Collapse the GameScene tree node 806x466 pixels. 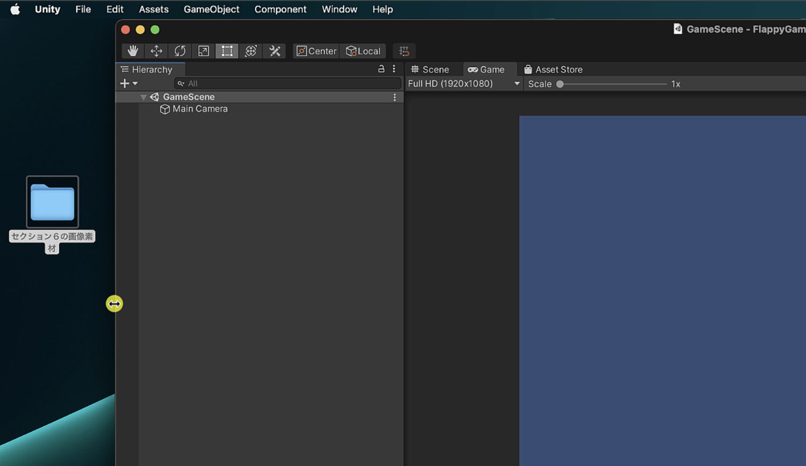pyautogui.click(x=143, y=97)
